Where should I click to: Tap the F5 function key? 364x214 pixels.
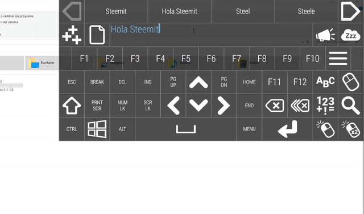[186, 58]
